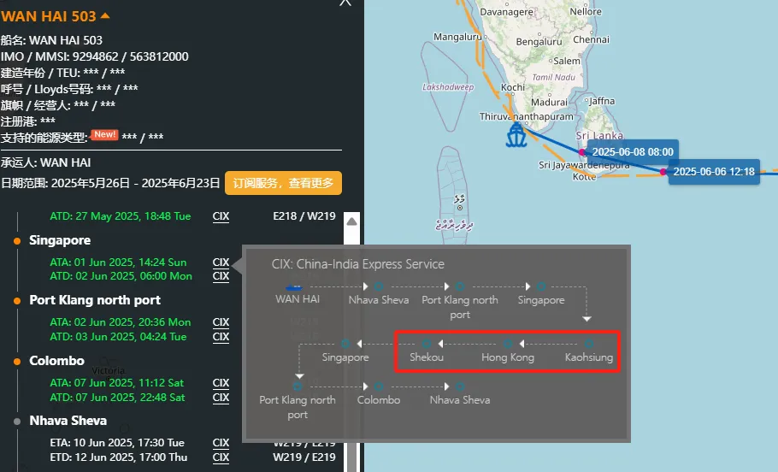Close the vessel details panel
The image size is (778, 472).
point(345,3)
